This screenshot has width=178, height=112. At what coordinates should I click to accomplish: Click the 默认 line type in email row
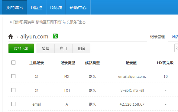point(92,104)
